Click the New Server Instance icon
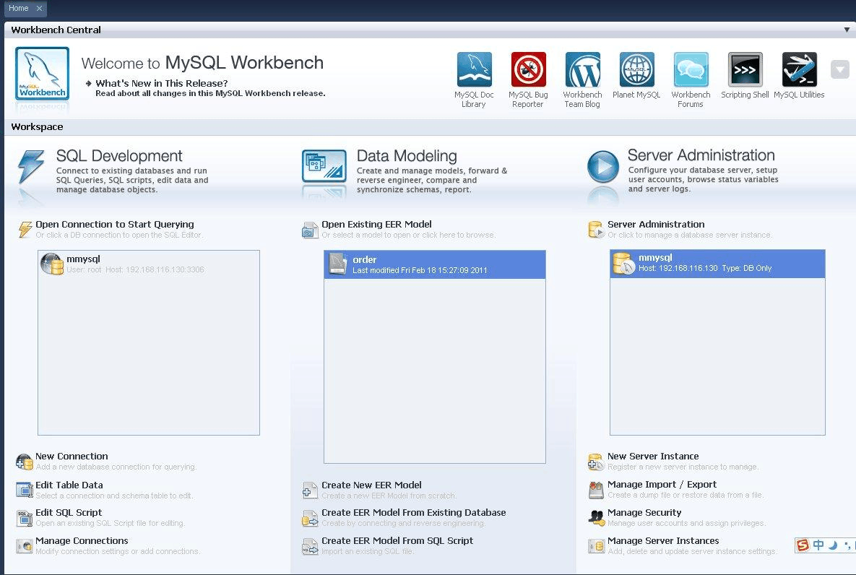This screenshot has width=856, height=575. [596, 462]
